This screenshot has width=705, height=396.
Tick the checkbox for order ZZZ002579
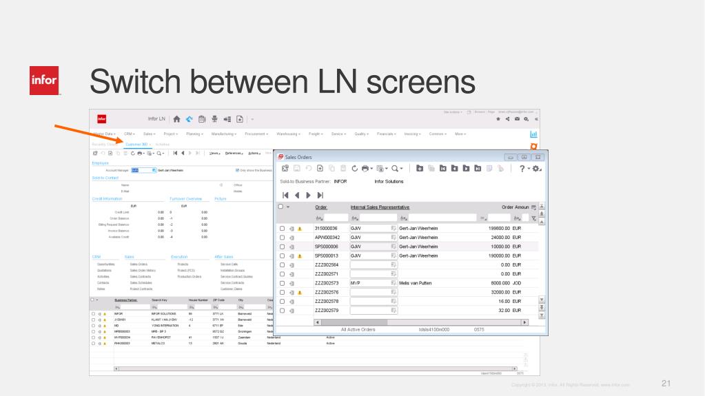coord(283,311)
